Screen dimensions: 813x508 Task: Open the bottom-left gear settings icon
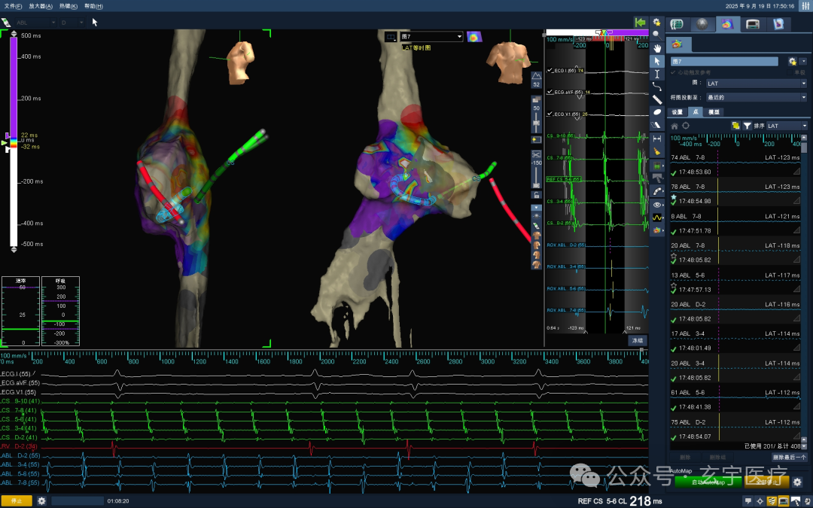tap(42, 500)
